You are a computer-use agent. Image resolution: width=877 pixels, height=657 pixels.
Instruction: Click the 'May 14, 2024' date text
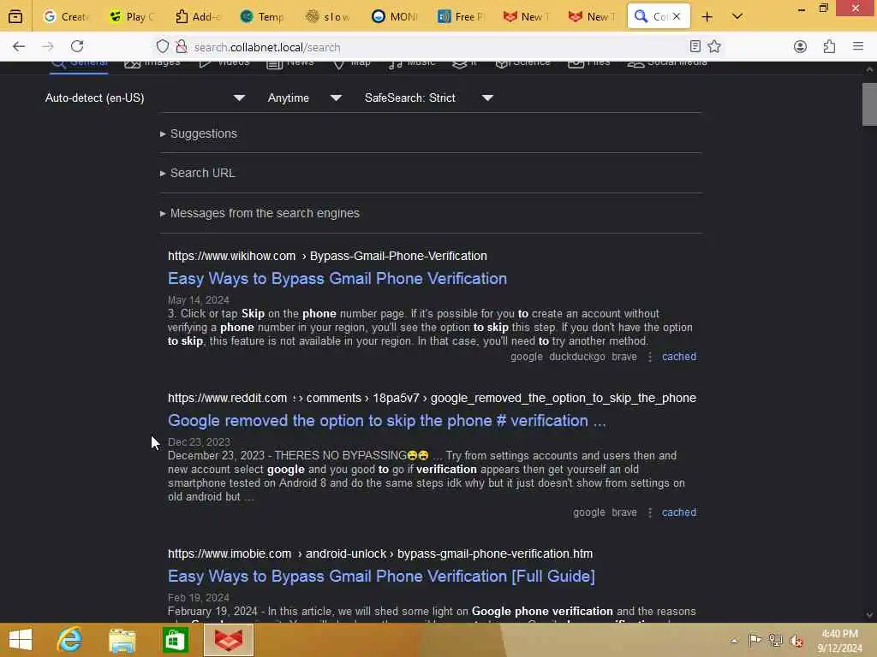[199, 300]
